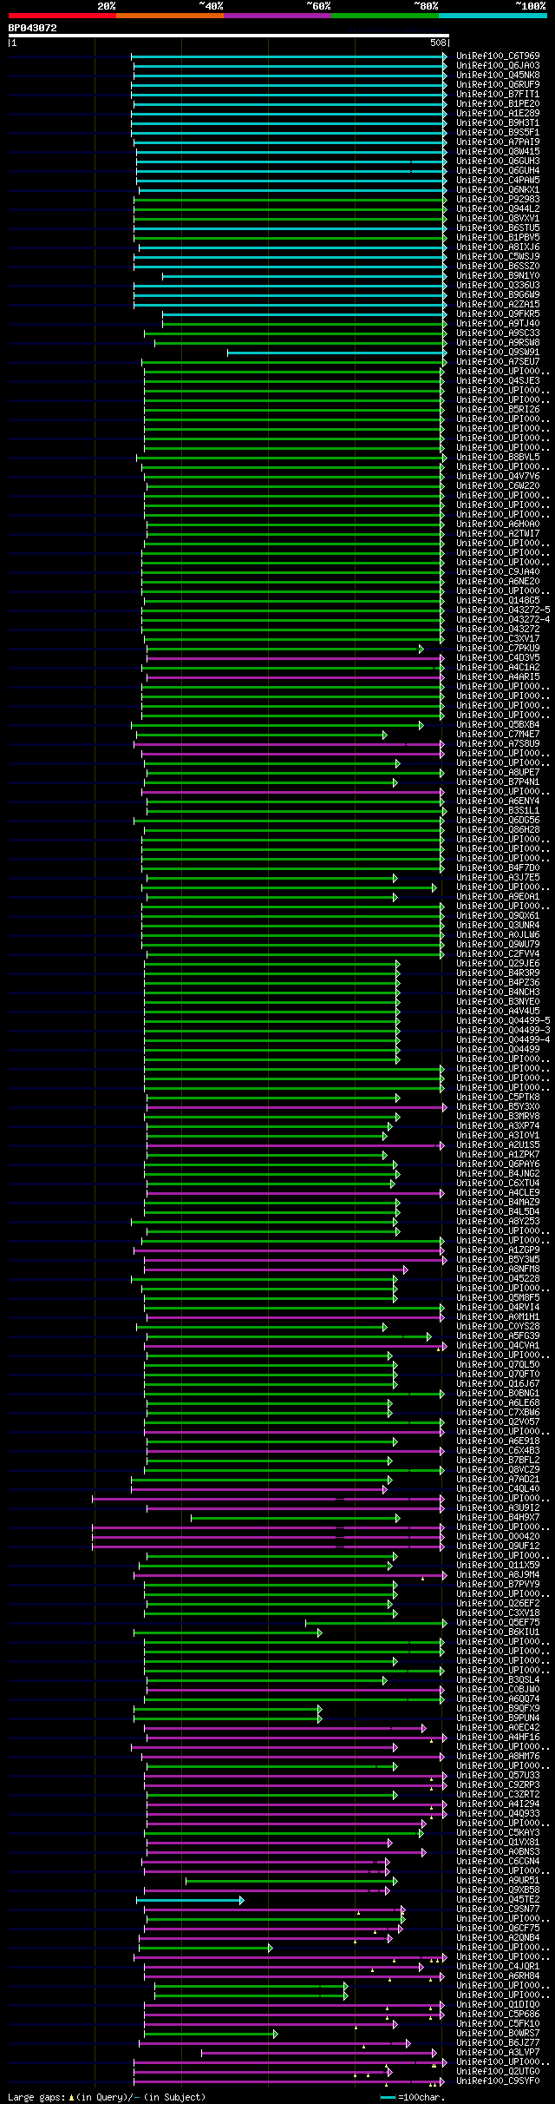Select hit label UniRef100_O43272-5

click(503, 610)
